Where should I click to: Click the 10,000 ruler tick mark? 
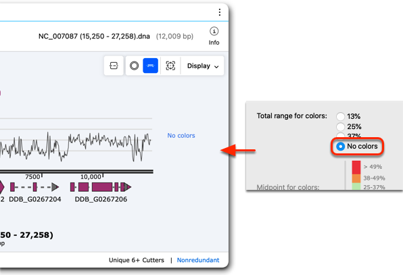(103, 176)
